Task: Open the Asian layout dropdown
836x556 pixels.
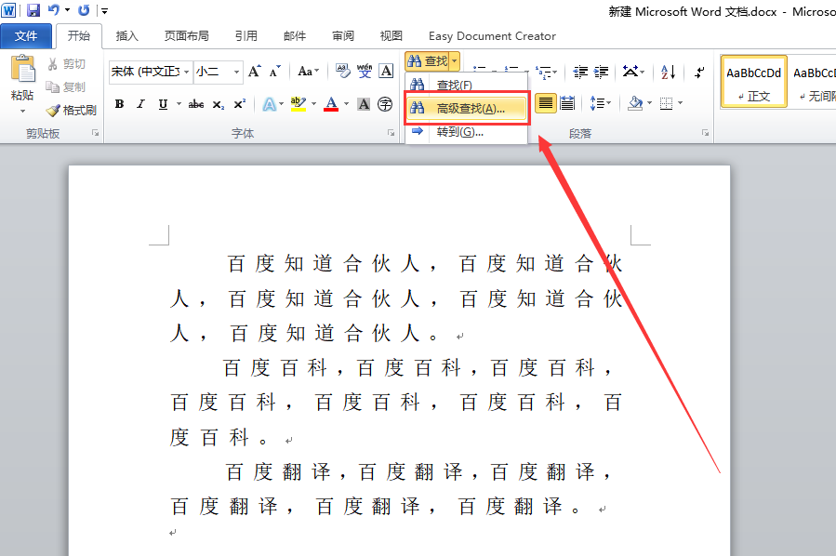Action: pos(633,72)
